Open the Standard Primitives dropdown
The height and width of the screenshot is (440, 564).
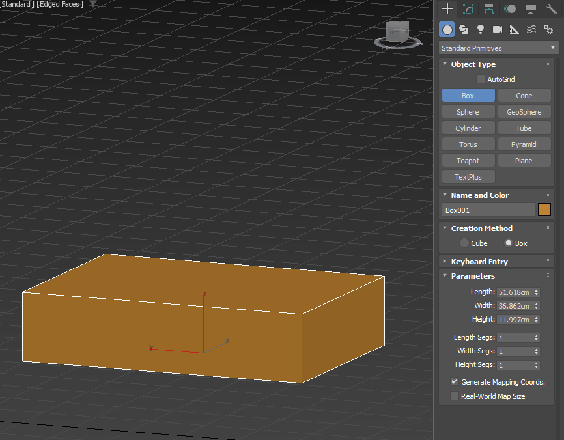[498, 48]
